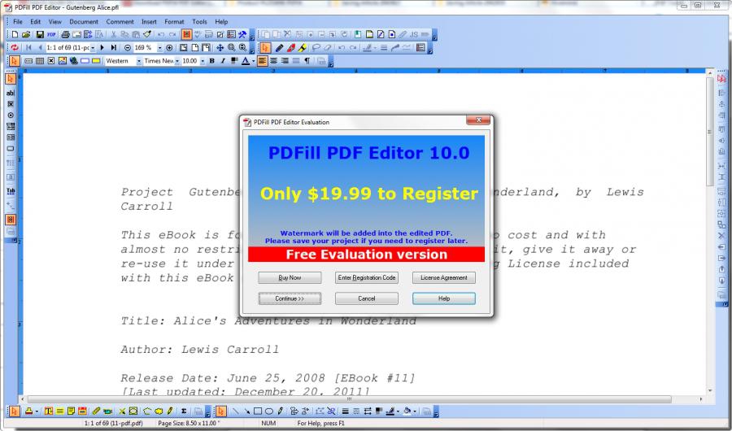Screen dimensions: 732x431
Task: Click the hammer and wrench tools icon
Action: click(242, 34)
